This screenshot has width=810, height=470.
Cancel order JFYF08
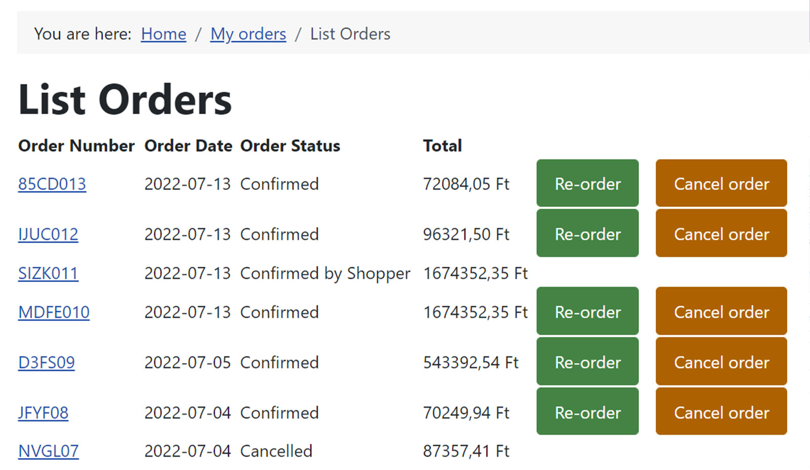721,411
